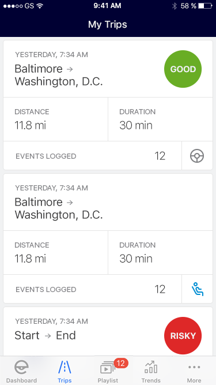Tap the red 12 notification badge
The image size is (216, 385).
(121, 363)
